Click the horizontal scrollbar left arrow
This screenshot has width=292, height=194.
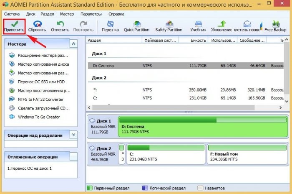(89, 107)
